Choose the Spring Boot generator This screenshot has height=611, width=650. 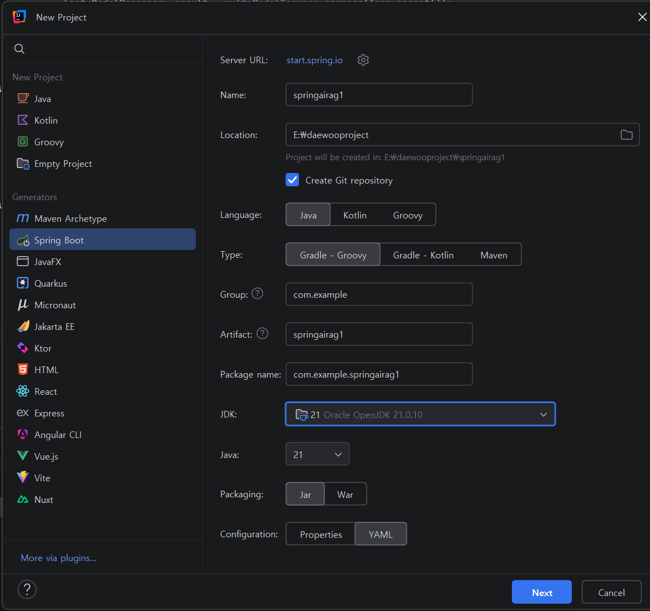(x=103, y=240)
